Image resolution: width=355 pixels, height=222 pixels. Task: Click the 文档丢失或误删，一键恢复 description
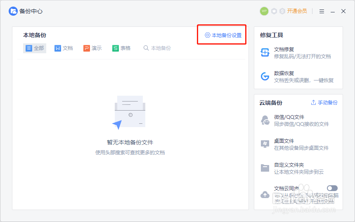(303, 80)
